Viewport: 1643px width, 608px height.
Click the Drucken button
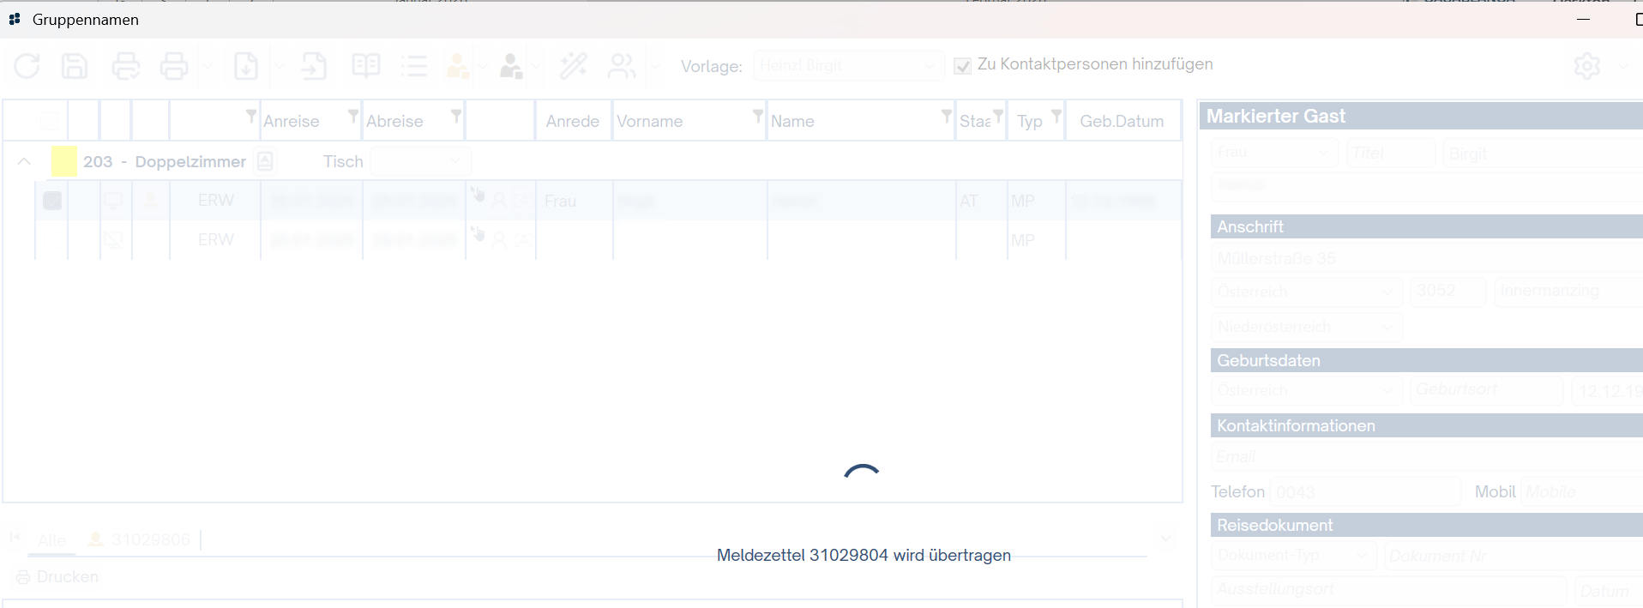[x=57, y=577]
